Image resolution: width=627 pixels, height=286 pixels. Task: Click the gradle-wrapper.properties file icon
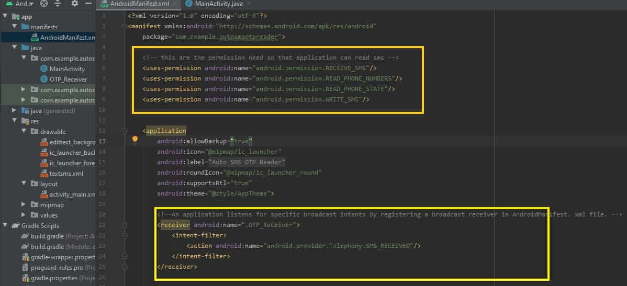point(26,257)
